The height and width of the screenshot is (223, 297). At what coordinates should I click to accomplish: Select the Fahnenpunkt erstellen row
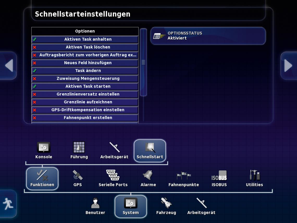[x=85, y=118]
